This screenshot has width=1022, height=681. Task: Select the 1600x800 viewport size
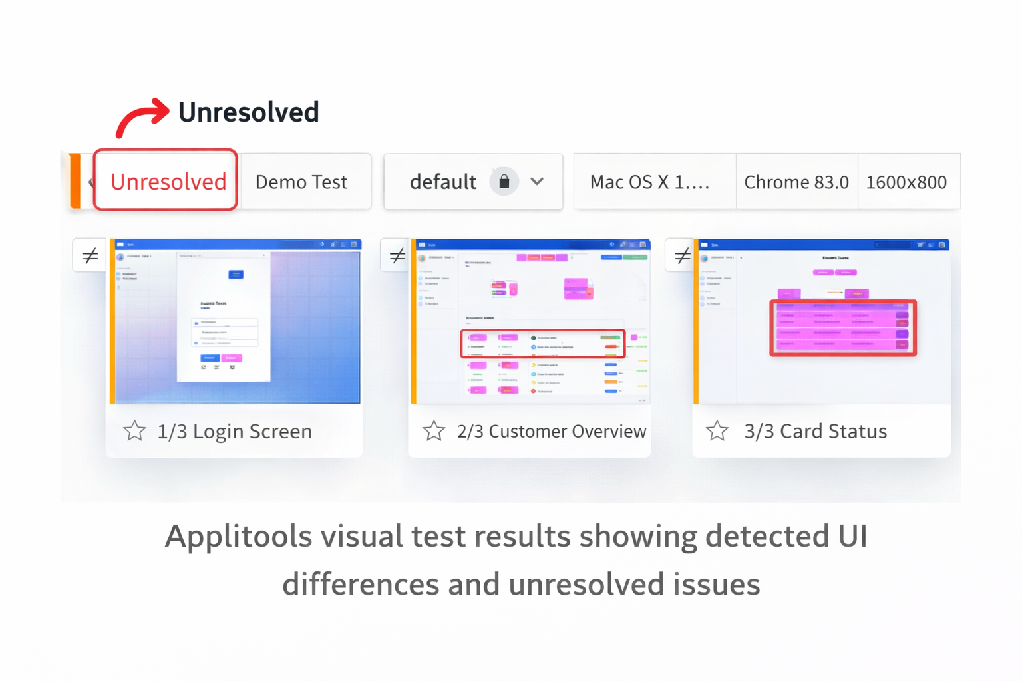[907, 181]
